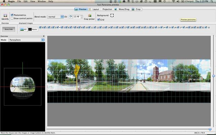Disable the Grid checkbox
216x135 pixels.
click(x=98, y=20)
